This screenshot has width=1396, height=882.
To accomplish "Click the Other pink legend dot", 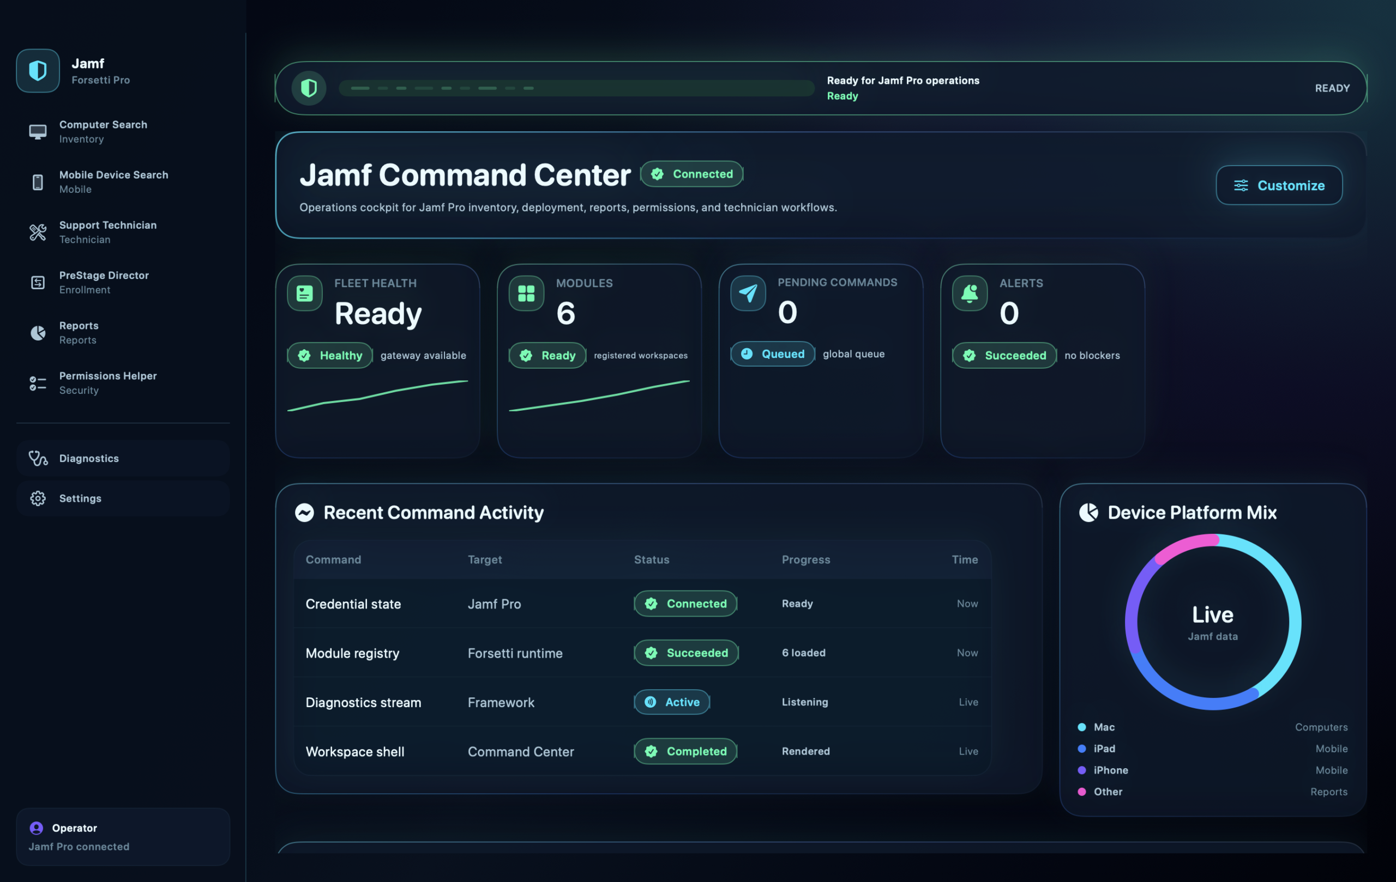I will pos(1082,792).
